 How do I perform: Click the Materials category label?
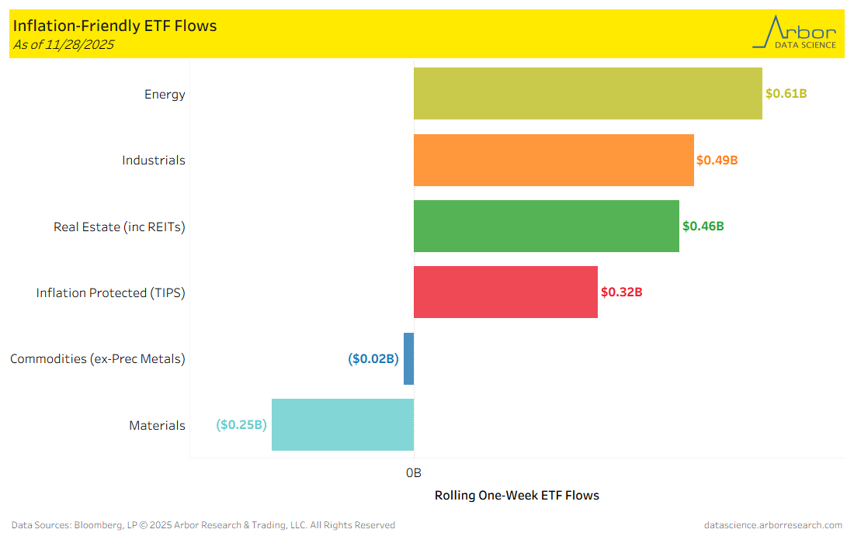157,426
